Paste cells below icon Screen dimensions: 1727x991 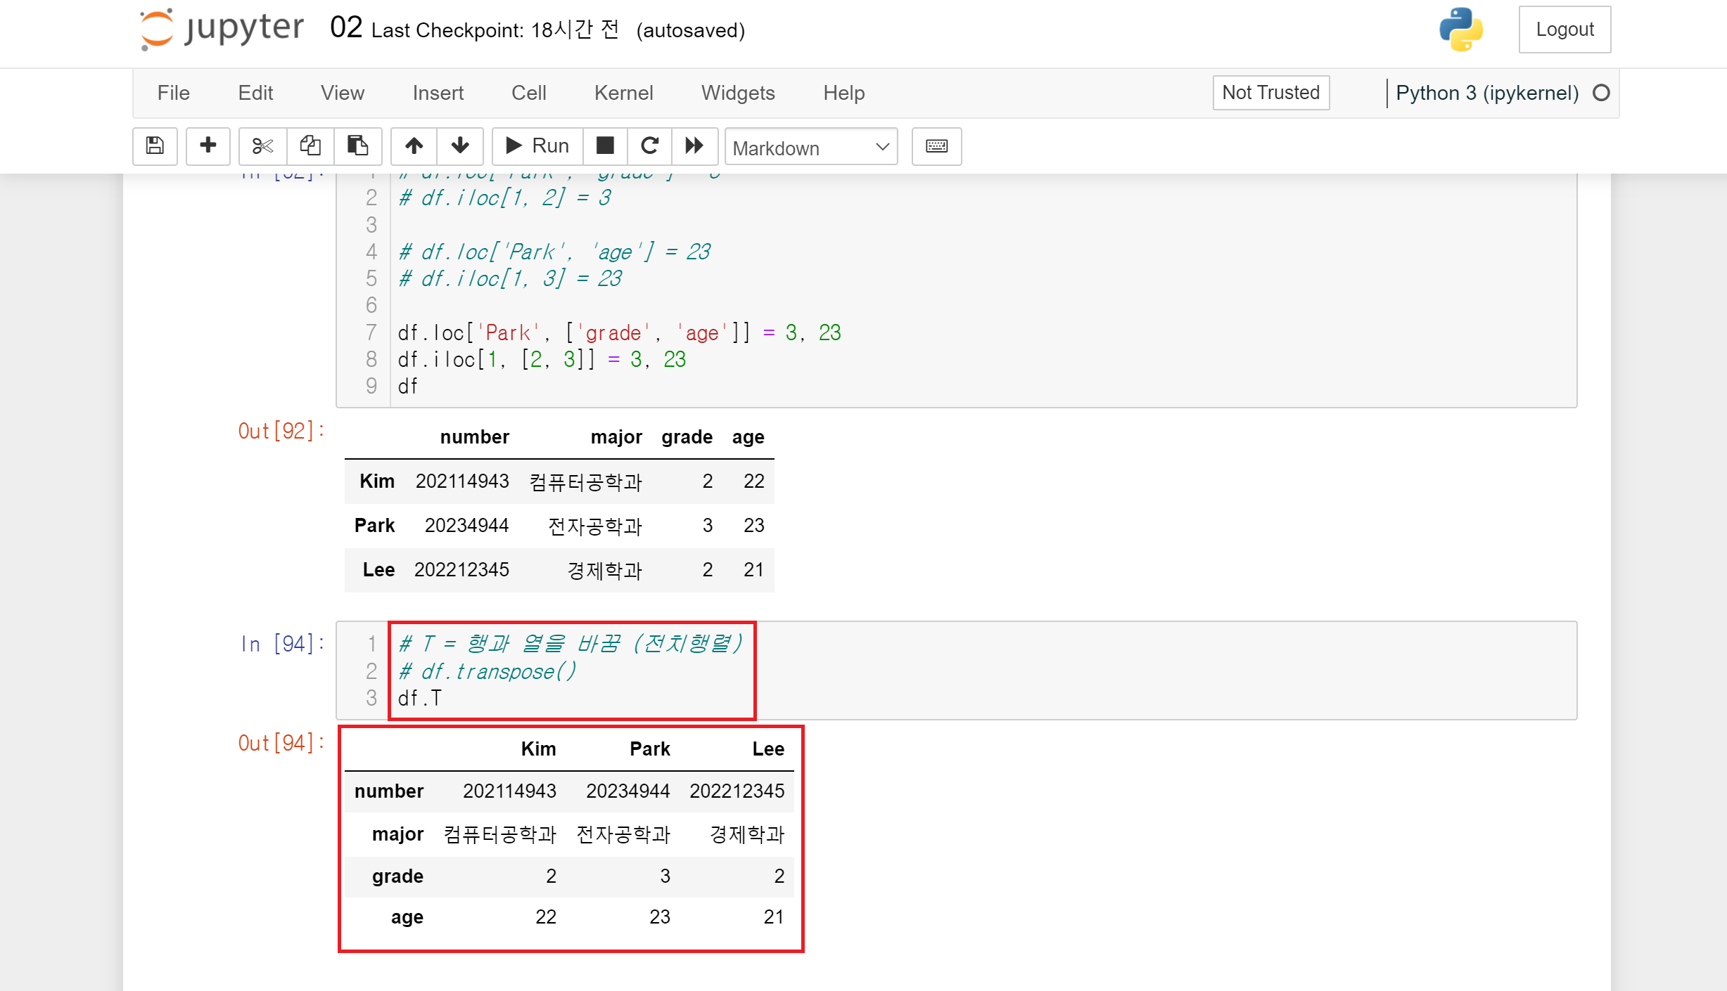[357, 146]
